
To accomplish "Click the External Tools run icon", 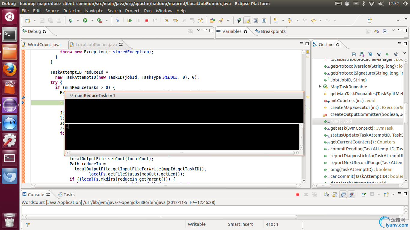I will click(x=99, y=20).
